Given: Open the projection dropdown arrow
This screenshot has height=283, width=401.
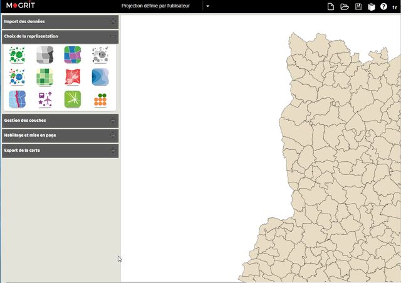Looking at the screenshot, I should pos(208,6).
